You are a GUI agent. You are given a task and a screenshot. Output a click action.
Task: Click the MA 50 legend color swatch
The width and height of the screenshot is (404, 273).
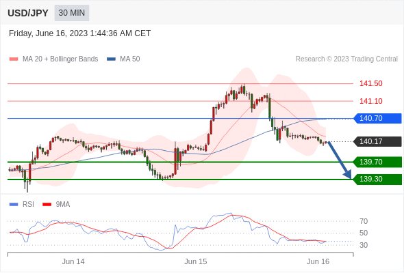[x=111, y=59]
